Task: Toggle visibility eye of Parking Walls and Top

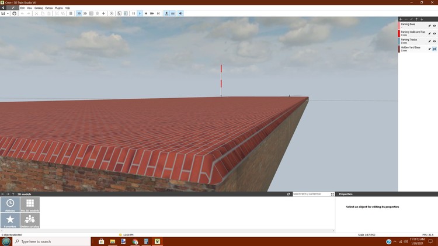Action: [x=434, y=33]
